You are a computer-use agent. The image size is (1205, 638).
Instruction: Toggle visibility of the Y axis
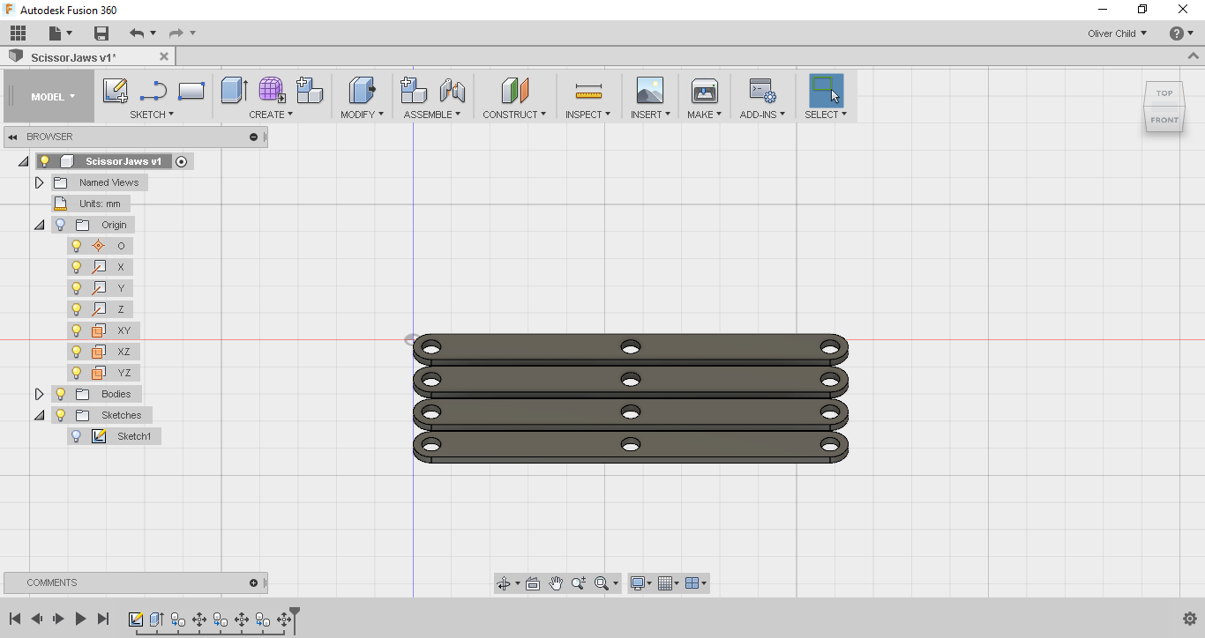[x=77, y=288]
